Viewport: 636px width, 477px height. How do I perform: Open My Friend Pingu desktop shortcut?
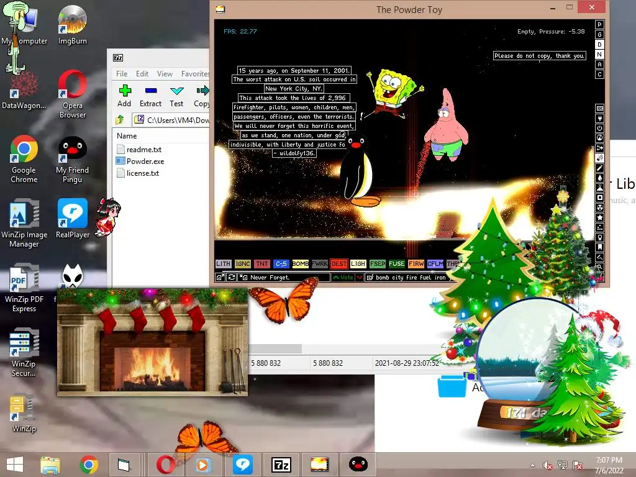[x=73, y=160]
